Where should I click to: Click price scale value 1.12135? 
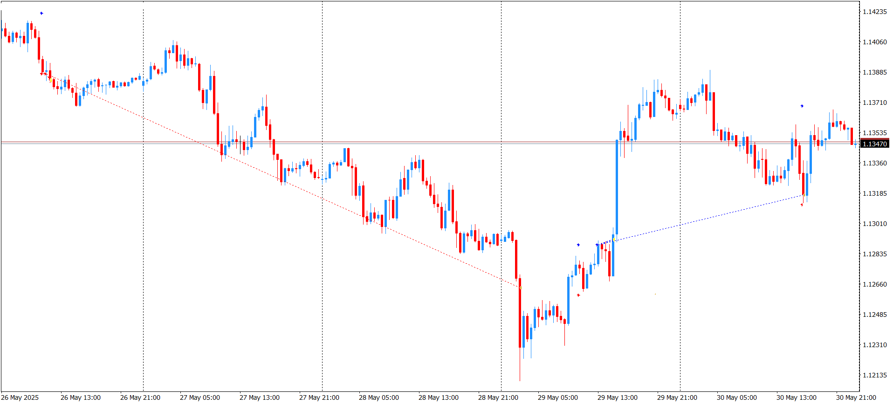tap(875, 375)
